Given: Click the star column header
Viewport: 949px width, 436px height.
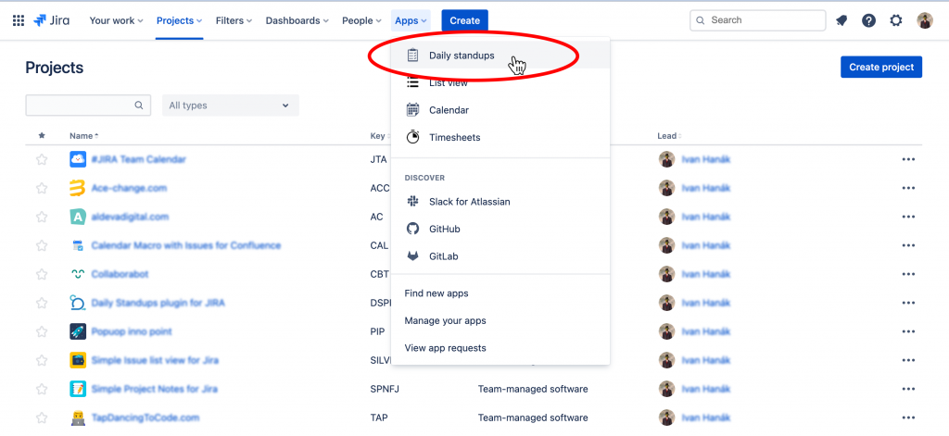Looking at the screenshot, I should 41,136.
